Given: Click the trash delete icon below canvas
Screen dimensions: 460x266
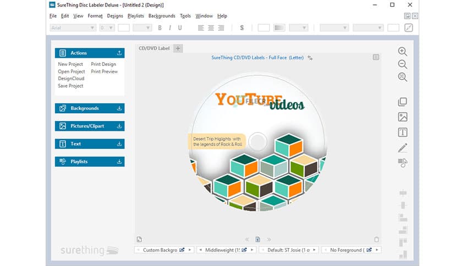Looking at the screenshot, I should 376,239.
